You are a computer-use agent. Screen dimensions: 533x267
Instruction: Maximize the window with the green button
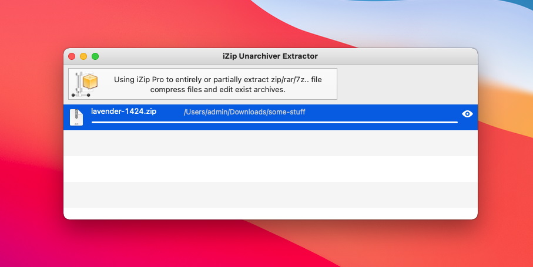[95, 56]
